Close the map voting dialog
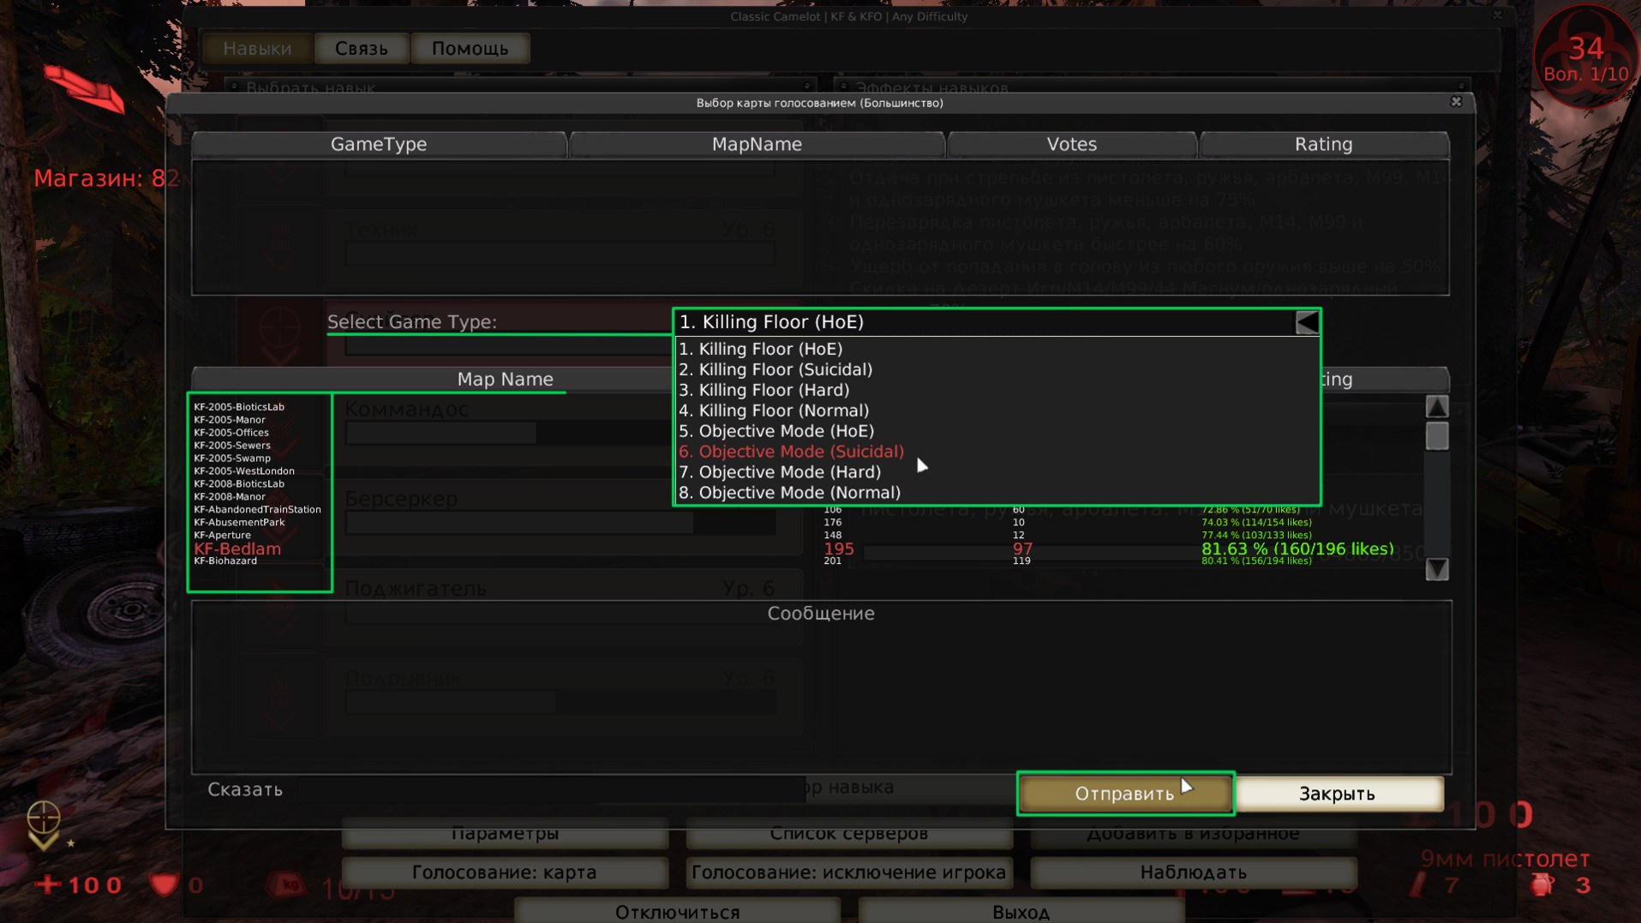The width and height of the screenshot is (1641, 923). point(1456,102)
